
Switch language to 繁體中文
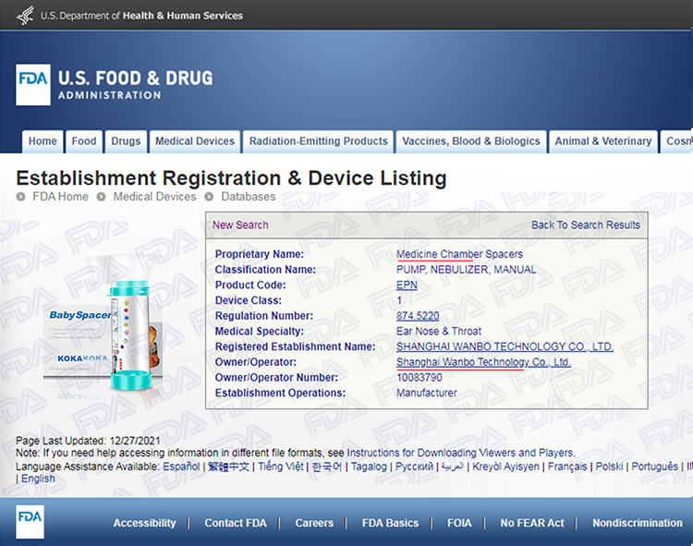228,466
